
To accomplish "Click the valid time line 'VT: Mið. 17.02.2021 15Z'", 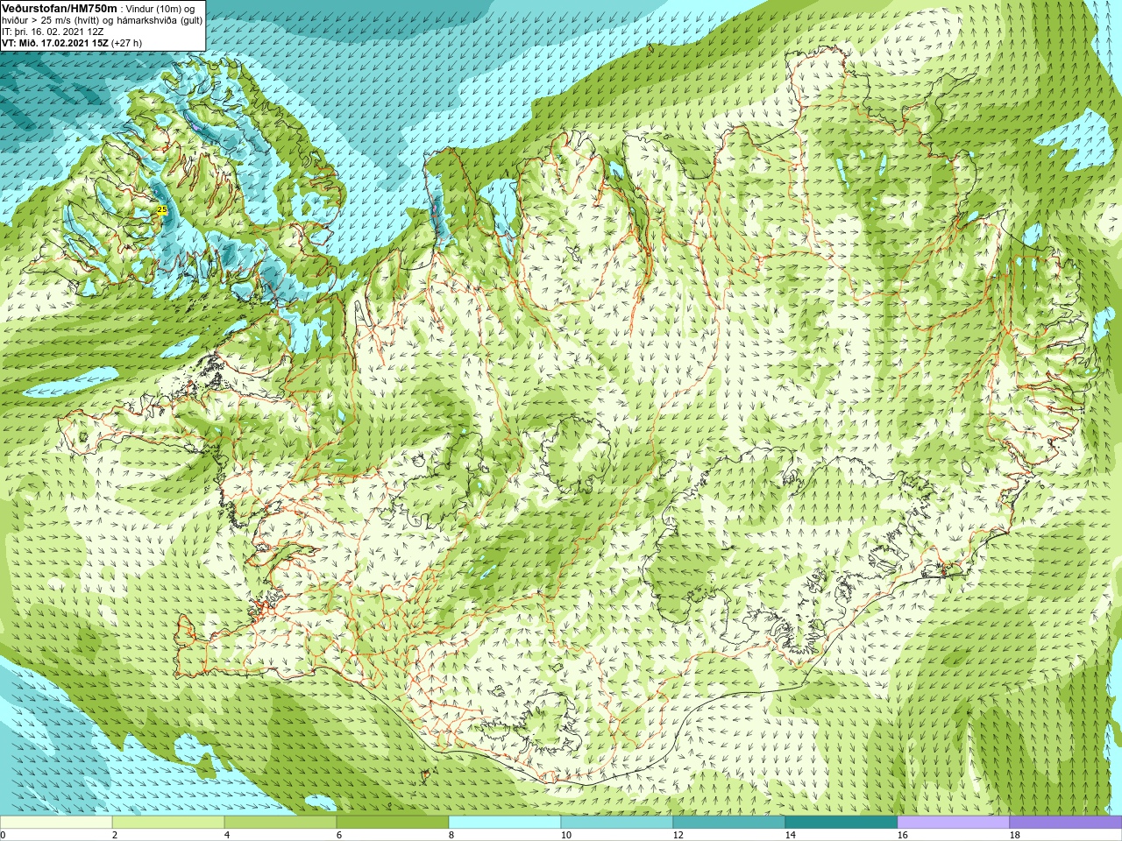I will click(x=54, y=42).
